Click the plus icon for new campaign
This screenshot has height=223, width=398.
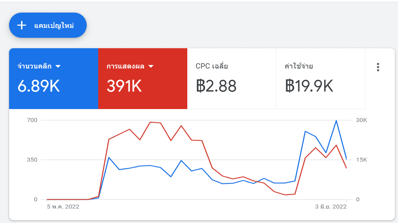click(x=22, y=26)
